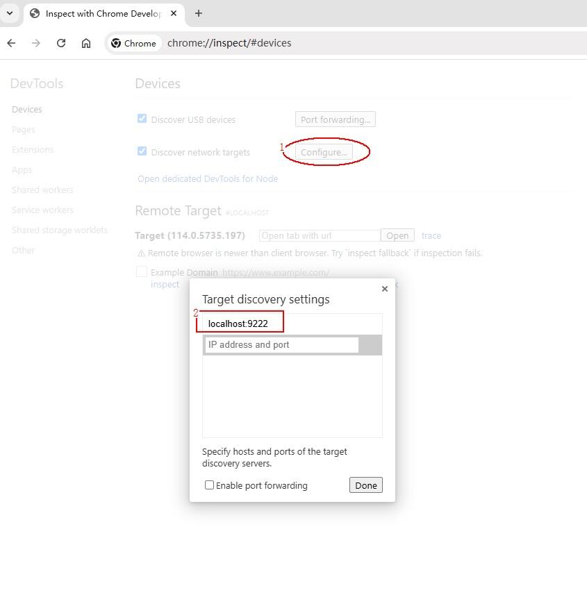This screenshot has height=613, width=587.
Task: Enable port forwarding checkbox
Action: pos(209,485)
